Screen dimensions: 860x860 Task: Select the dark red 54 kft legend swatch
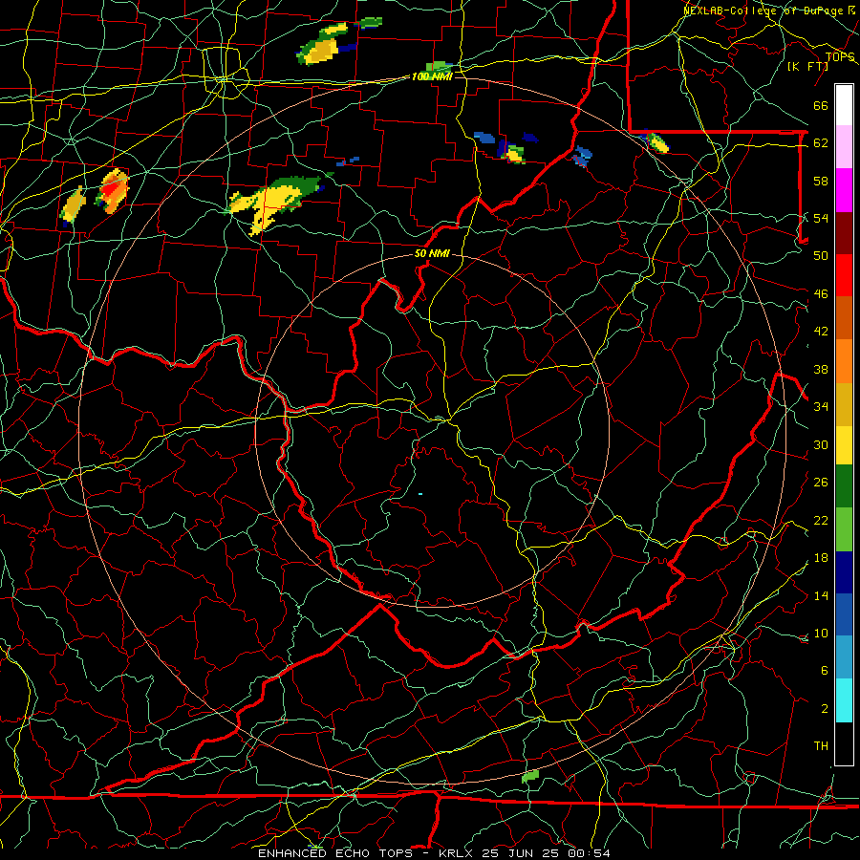(844, 233)
